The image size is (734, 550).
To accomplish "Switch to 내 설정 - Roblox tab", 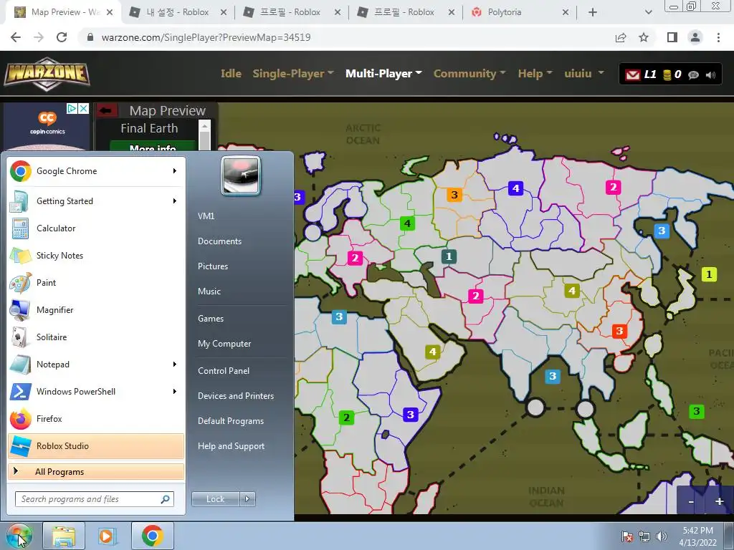I will (x=177, y=12).
